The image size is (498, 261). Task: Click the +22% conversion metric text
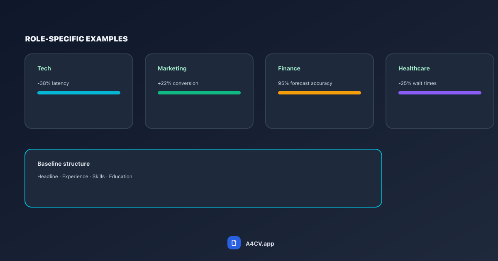pos(178,83)
